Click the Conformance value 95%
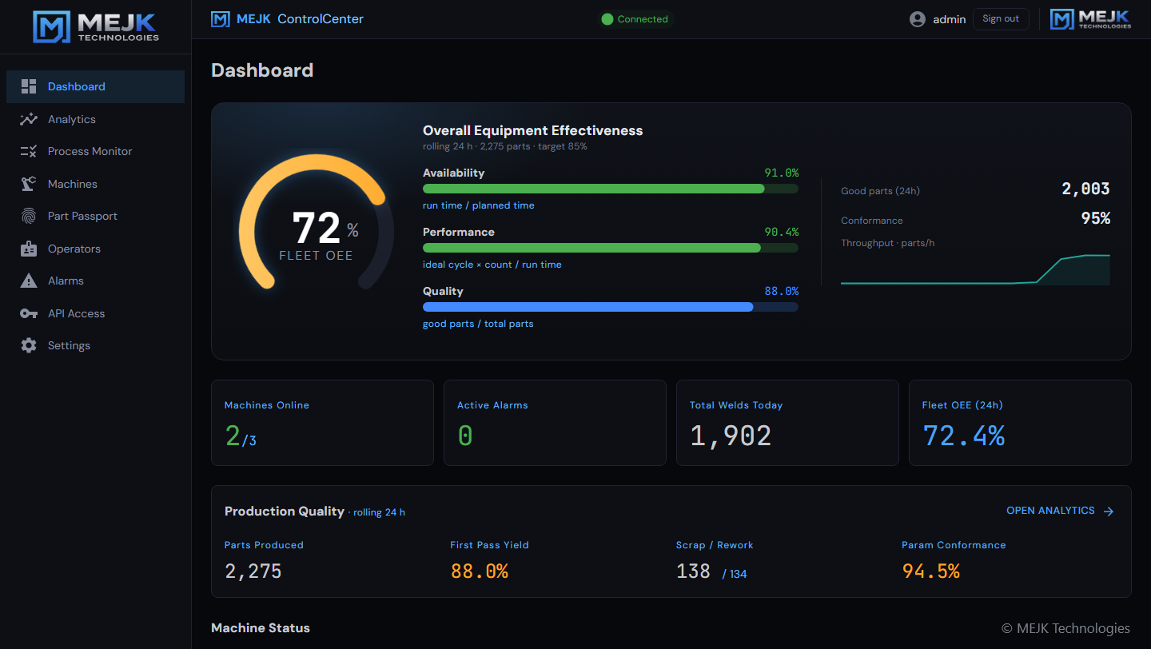Image resolution: width=1151 pixels, height=649 pixels. [1096, 219]
